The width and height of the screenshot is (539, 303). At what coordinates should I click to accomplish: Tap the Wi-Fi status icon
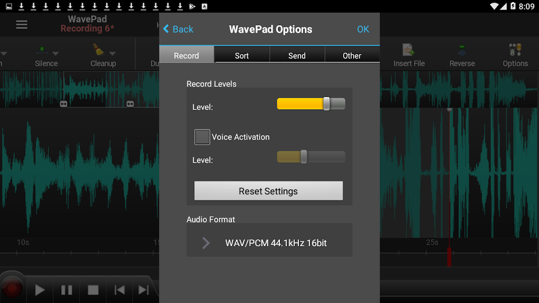click(494, 6)
